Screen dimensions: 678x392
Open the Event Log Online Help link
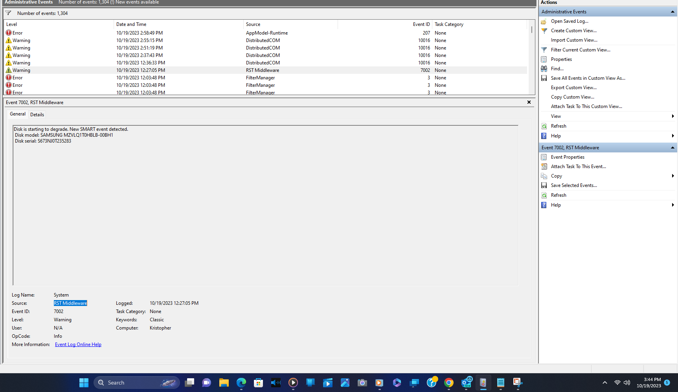click(x=78, y=344)
